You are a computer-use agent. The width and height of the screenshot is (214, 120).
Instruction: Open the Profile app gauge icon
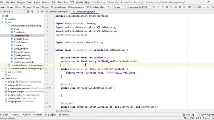tap(176, 7)
